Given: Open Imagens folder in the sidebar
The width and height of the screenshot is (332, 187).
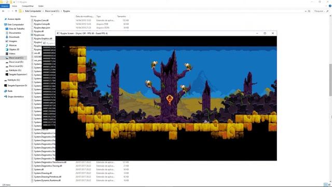Looking at the screenshot, I should point(13,41).
